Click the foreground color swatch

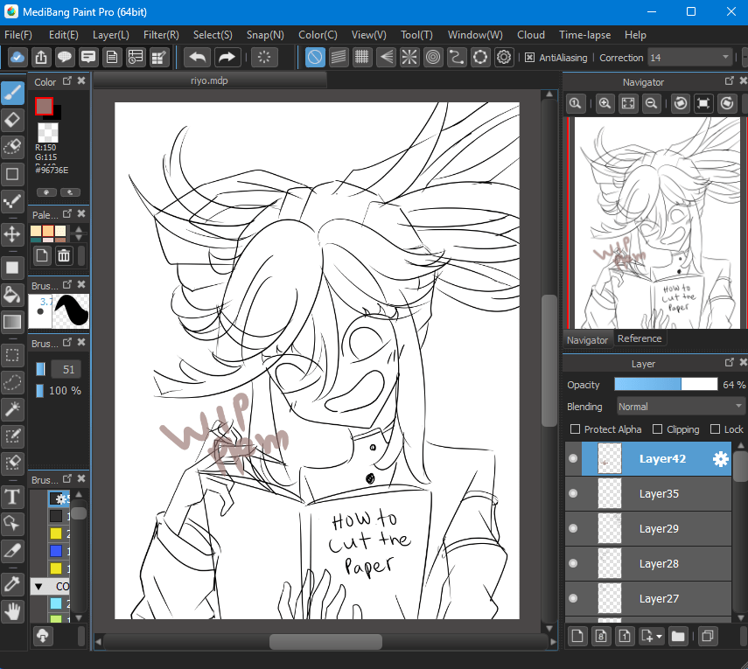(x=44, y=106)
